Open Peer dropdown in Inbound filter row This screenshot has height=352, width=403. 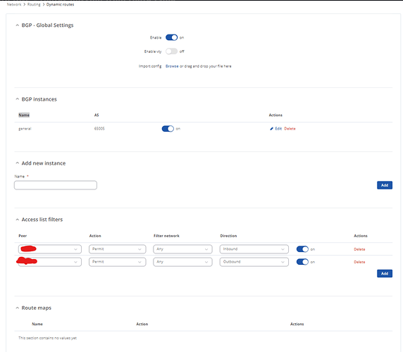coord(50,249)
